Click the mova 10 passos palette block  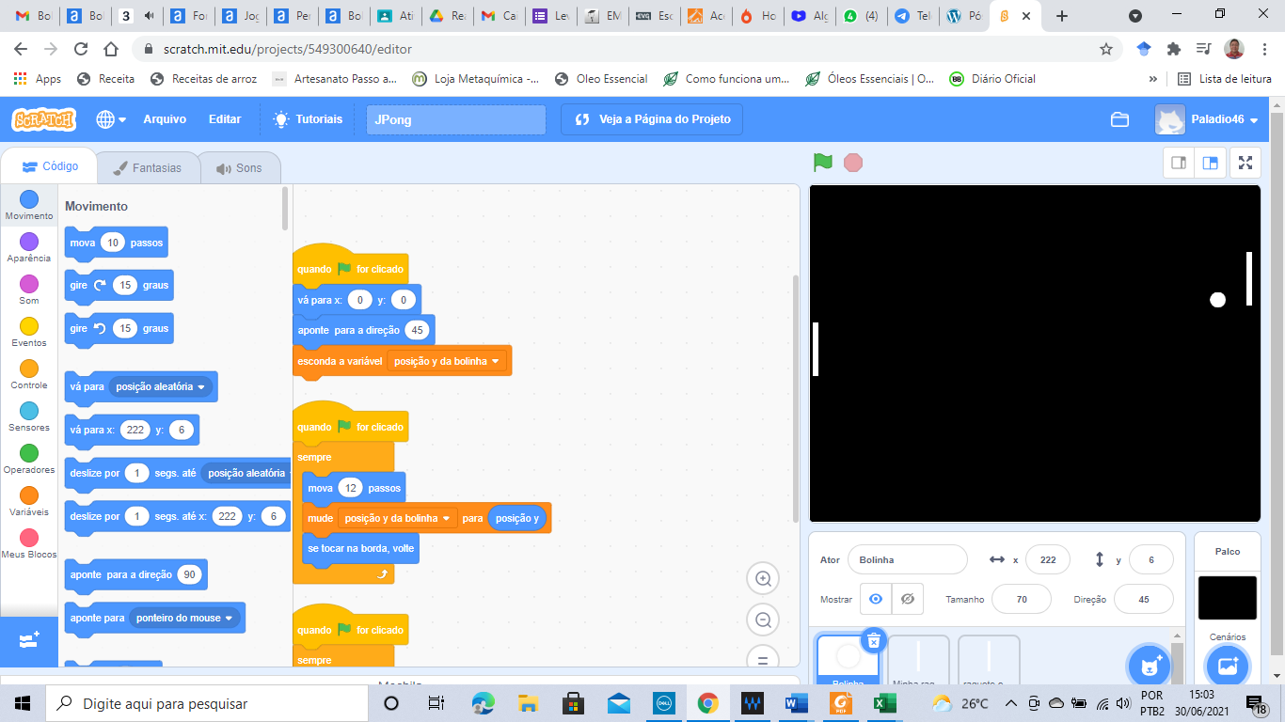pyautogui.click(x=117, y=243)
